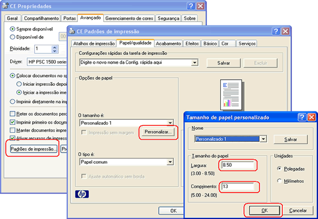Open Nome Personalizado 1 dropdown
Viewport: 318px width, 219px height.
tap(263, 139)
